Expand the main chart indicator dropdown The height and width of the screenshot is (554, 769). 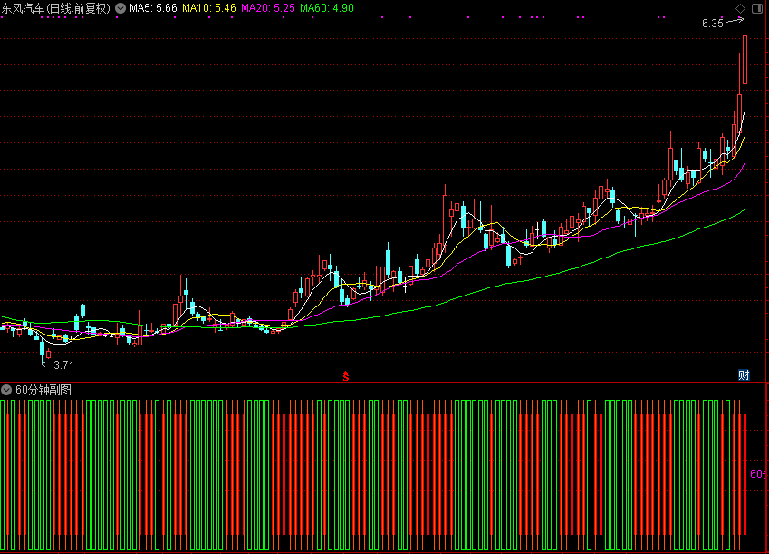(x=120, y=8)
